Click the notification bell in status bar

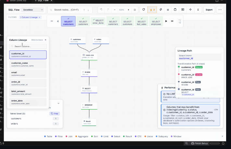[223, 143]
